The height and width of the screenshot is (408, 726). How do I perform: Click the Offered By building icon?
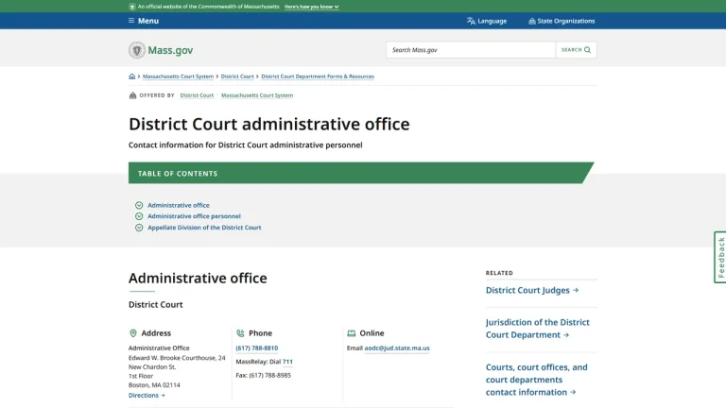132,95
